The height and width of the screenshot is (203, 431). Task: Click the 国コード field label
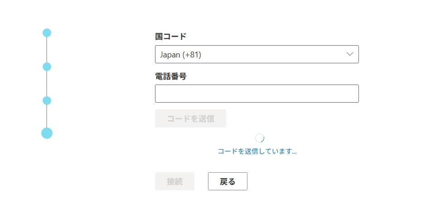coord(170,37)
